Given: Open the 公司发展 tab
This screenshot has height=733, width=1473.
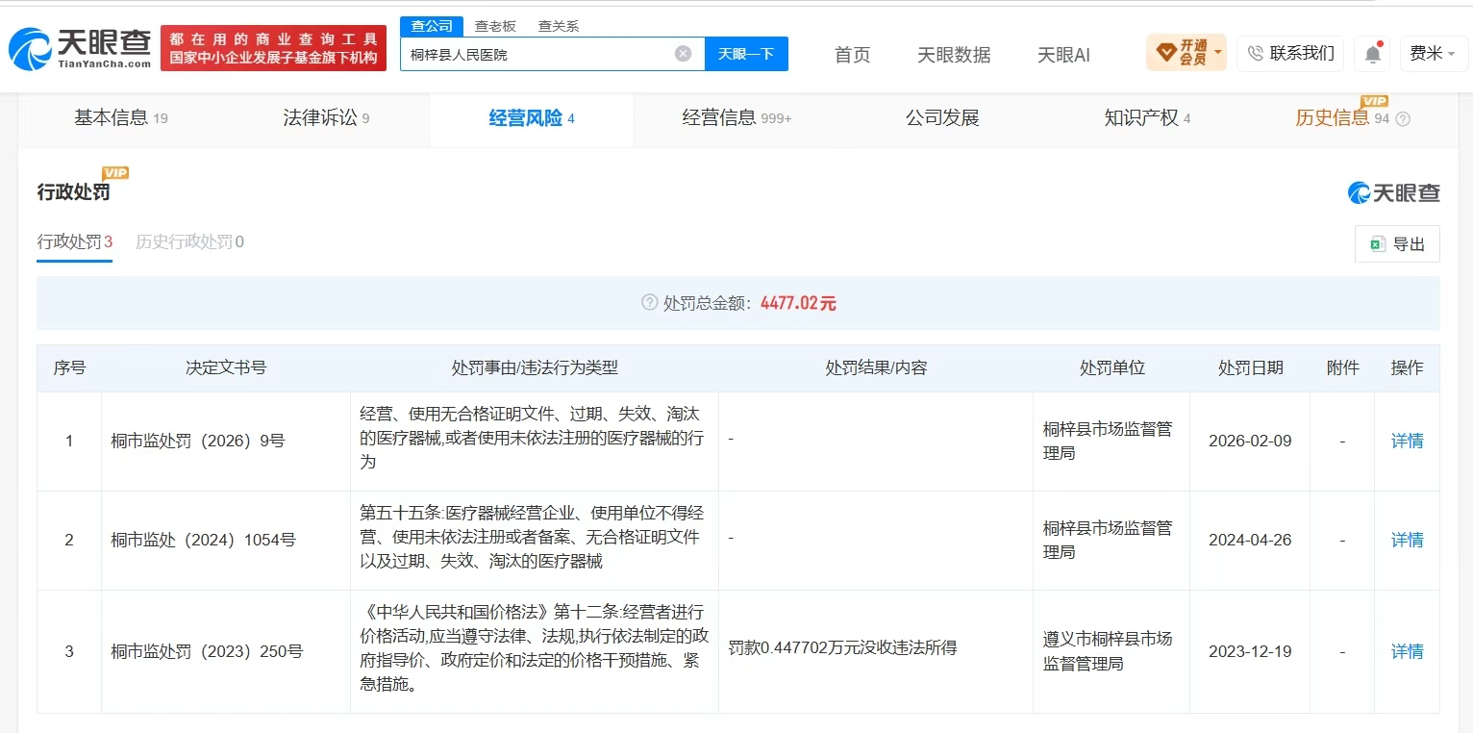Looking at the screenshot, I should pos(942,118).
